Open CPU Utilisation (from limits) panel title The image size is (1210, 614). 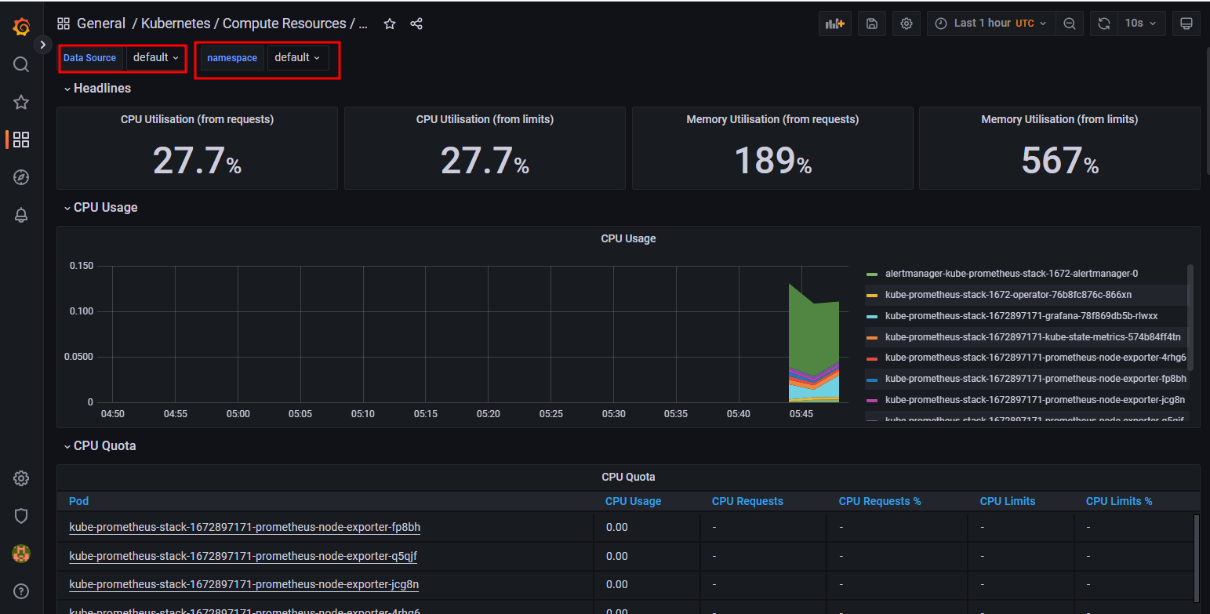485,119
